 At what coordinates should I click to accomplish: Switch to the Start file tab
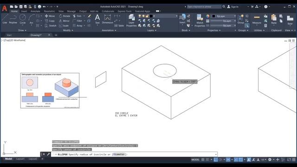pyautogui.click(x=9, y=35)
